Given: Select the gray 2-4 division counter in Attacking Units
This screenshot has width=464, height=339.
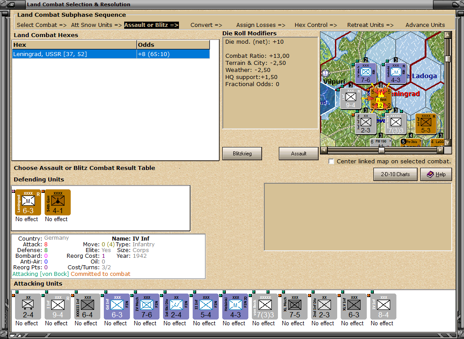Looking at the screenshot, I should click(28, 306).
